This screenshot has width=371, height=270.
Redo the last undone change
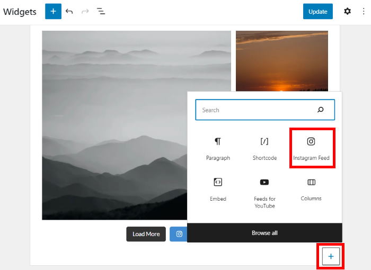(x=85, y=11)
